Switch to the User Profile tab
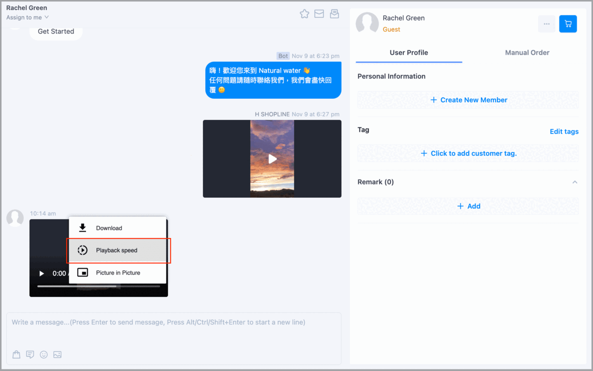Image resolution: width=593 pixels, height=371 pixels. [409, 52]
